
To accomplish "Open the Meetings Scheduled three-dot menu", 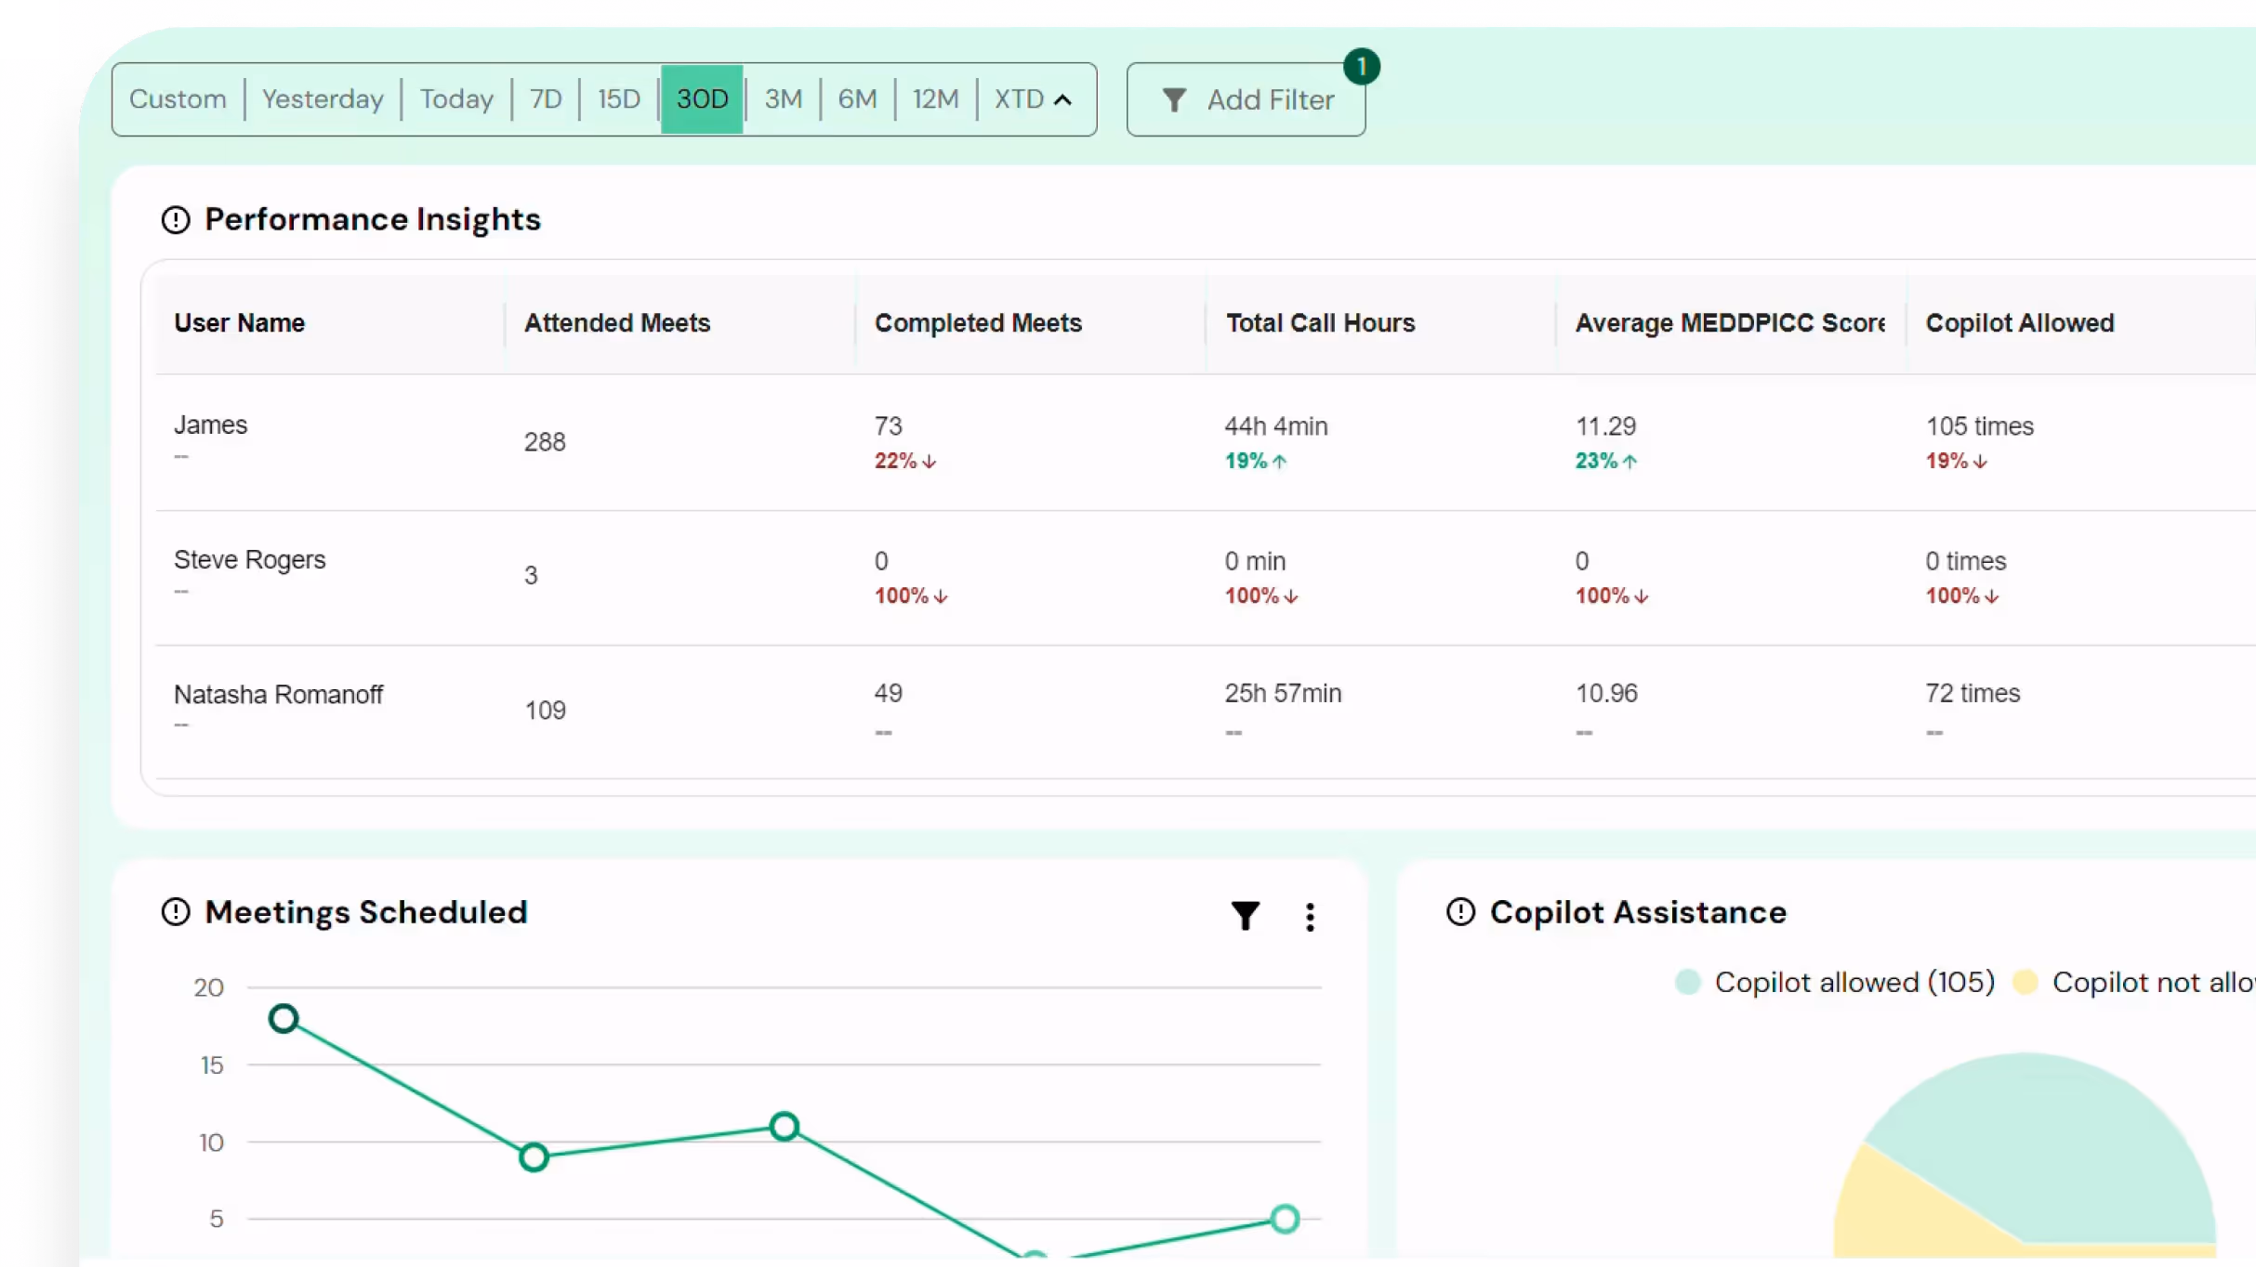I will [x=1310, y=917].
